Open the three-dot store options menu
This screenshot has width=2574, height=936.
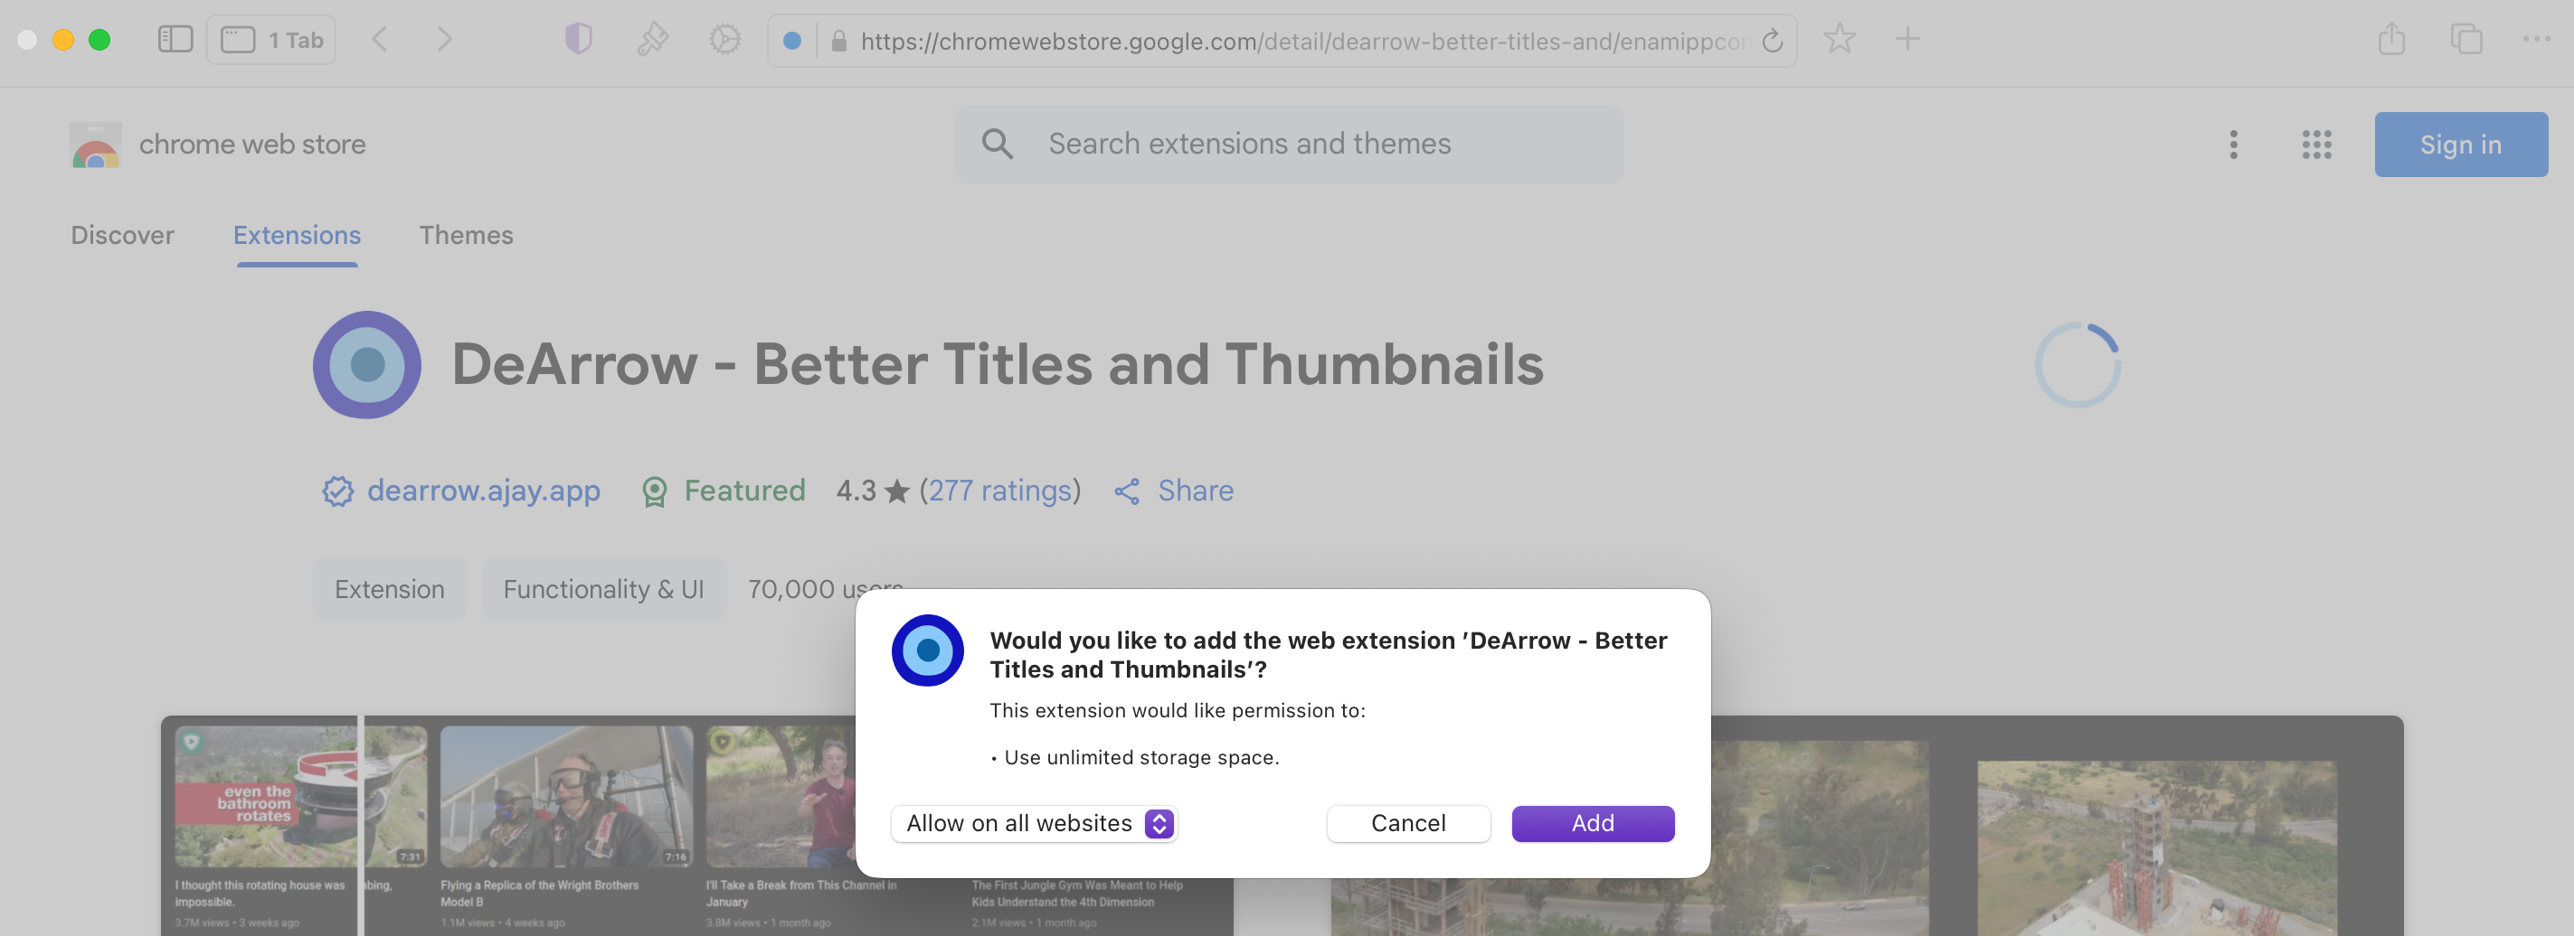[x=2233, y=145]
